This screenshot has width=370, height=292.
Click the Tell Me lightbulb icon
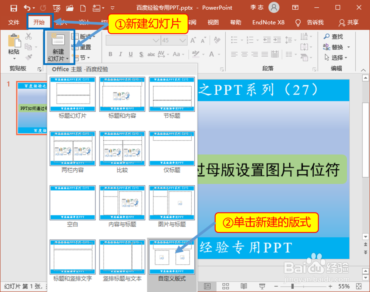(x=298, y=23)
